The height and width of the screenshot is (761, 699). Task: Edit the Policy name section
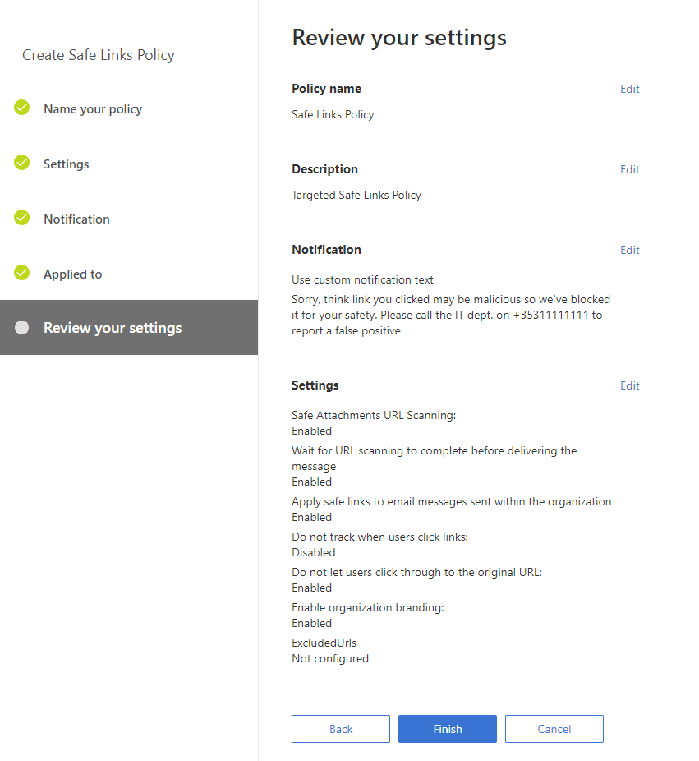pyautogui.click(x=629, y=89)
